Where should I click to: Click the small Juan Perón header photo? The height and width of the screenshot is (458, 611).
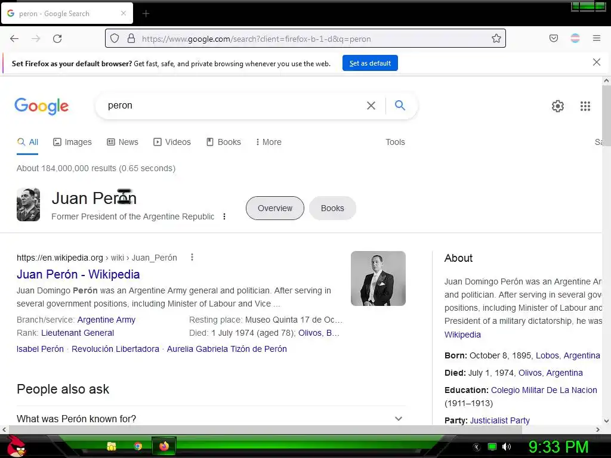pyautogui.click(x=28, y=205)
